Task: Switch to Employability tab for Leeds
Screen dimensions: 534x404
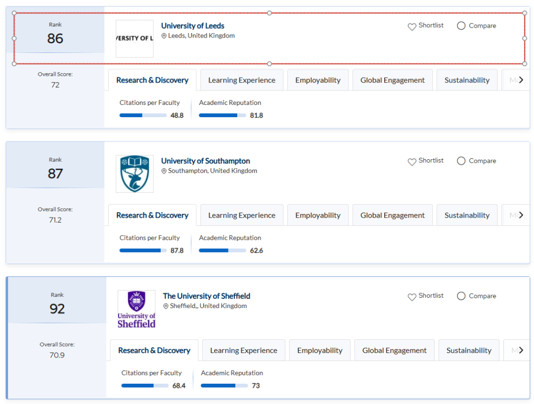Action: pos(318,80)
